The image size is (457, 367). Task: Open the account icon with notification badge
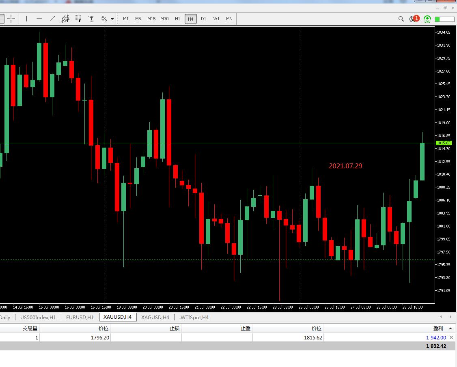[414, 19]
